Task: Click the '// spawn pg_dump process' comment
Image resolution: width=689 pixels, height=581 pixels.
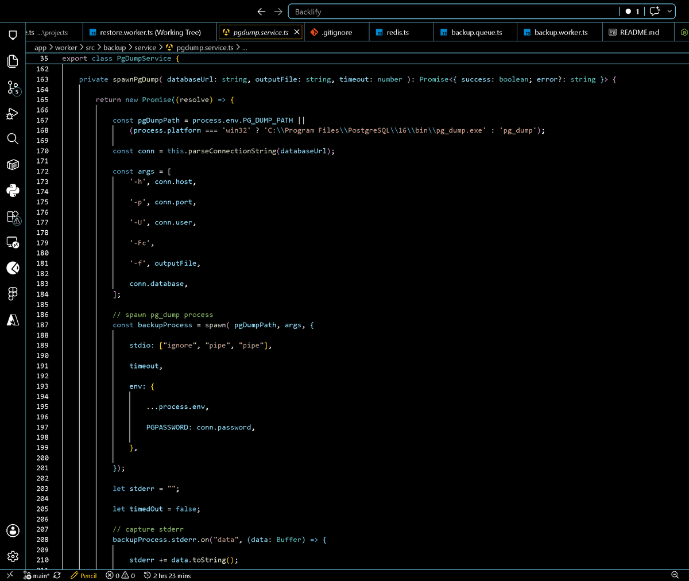Action: coord(163,315)
